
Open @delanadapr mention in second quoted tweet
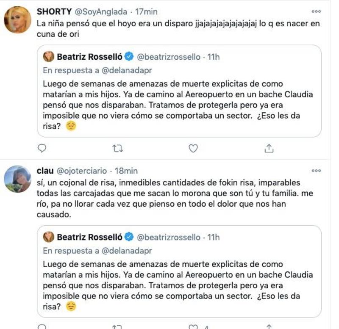[127, 251]
